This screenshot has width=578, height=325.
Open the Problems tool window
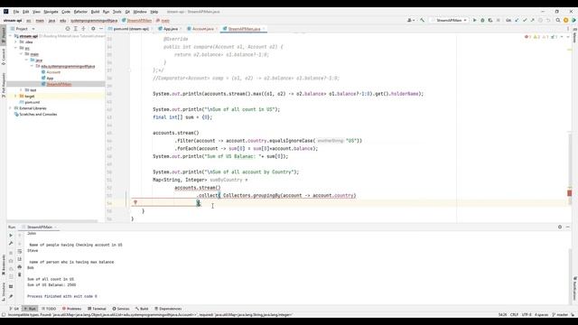(71, 309)
